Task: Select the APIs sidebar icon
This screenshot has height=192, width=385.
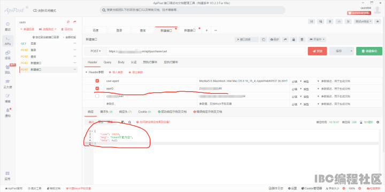Action: (7, 41)
